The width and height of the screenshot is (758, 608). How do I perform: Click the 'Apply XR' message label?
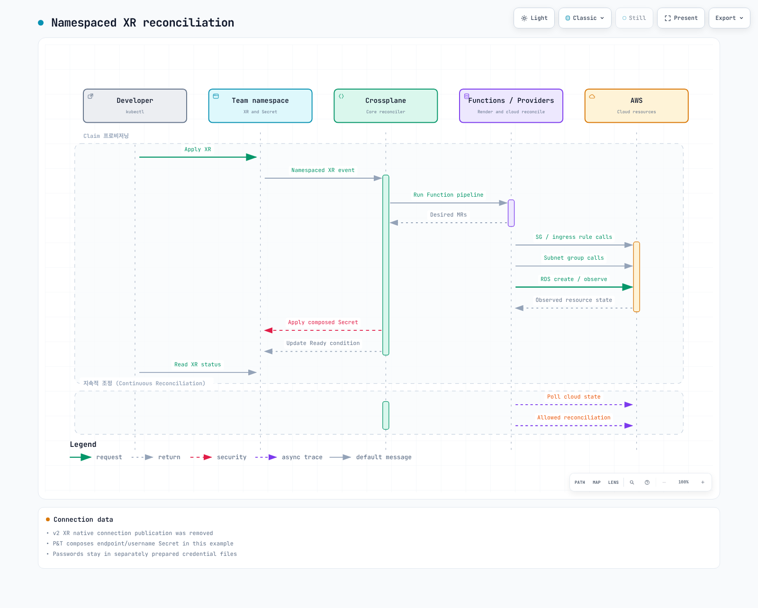[198, 149]
